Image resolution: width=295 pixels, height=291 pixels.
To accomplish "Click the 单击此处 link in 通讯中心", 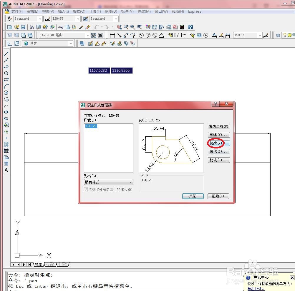I will click(256, 289).
